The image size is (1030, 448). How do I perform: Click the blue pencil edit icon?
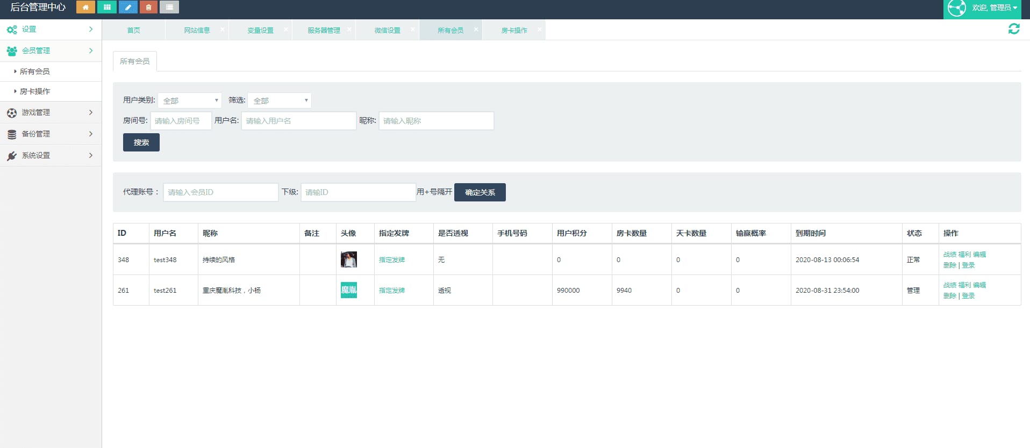[128, 7]
